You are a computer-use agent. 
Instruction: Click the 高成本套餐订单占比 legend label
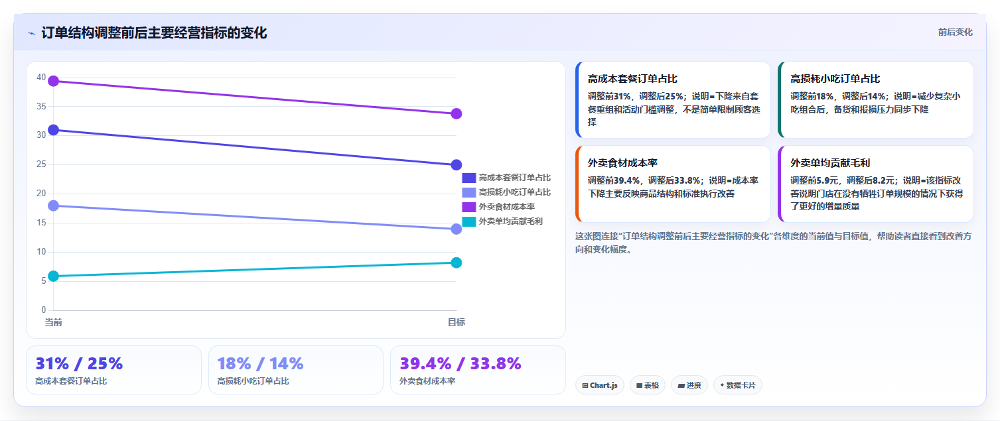coord(515,178)
